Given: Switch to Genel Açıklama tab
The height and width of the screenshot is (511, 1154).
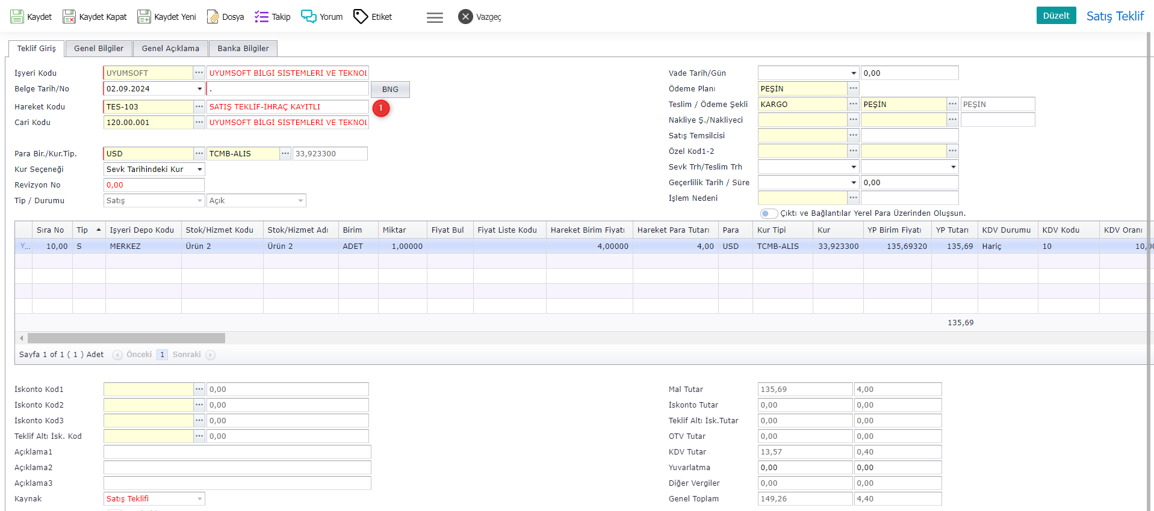Looking at the screenshot, I should (x=170, y=48).
